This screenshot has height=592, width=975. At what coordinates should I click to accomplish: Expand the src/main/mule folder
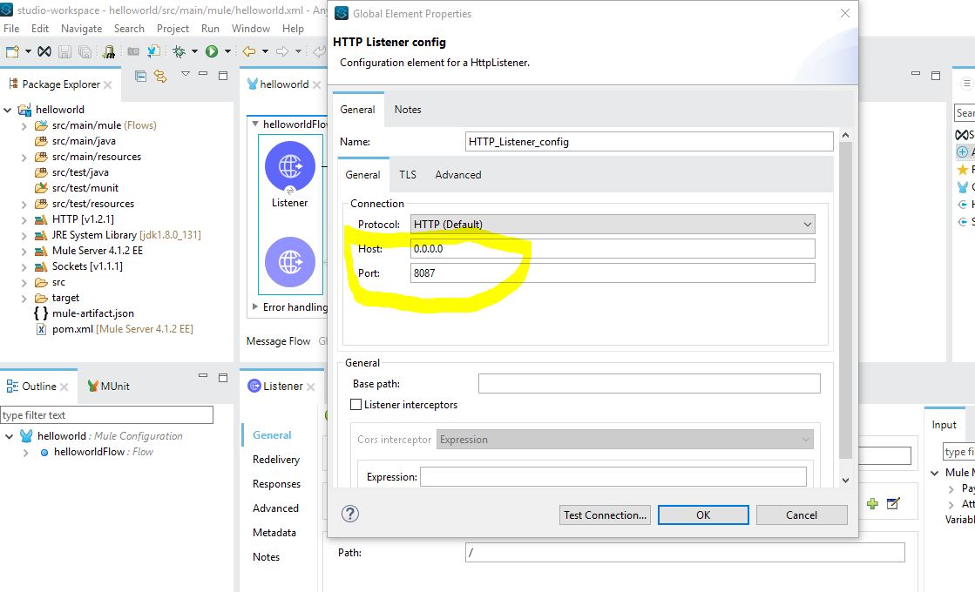tap(24, 125)
